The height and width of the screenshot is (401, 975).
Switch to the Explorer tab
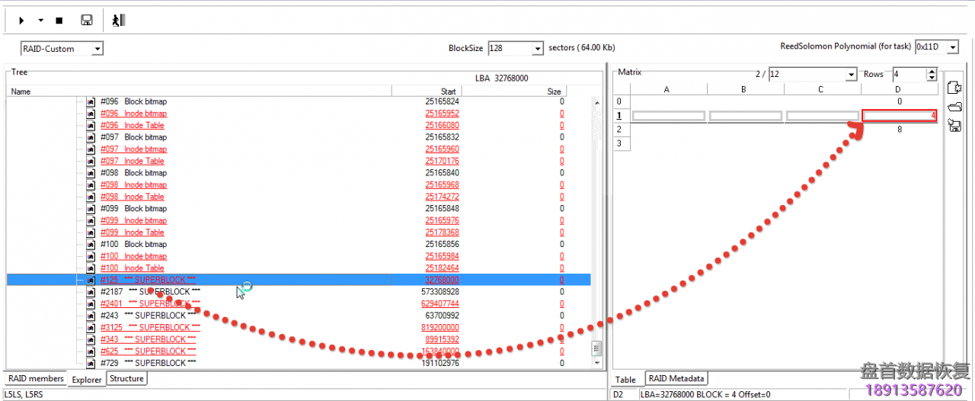click(87, 379)
